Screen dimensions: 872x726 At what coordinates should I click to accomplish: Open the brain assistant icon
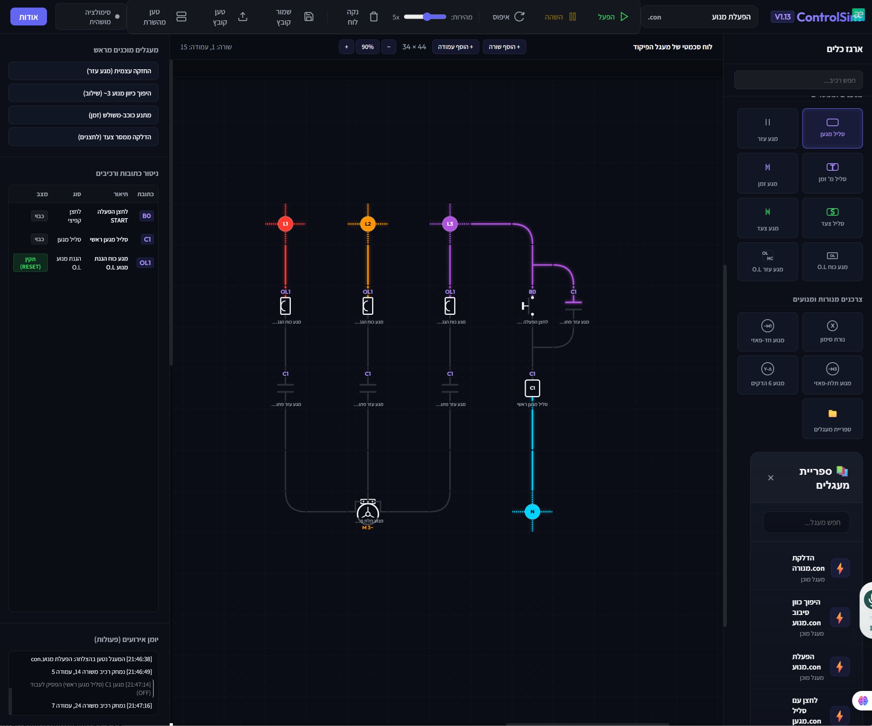point(863,701)
